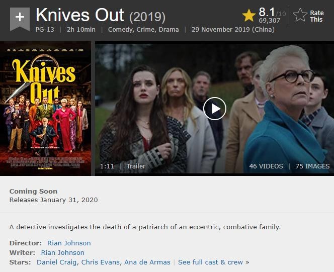Play the trailer with the circular play button
The image size is (334, 272).
click(214, 109)
